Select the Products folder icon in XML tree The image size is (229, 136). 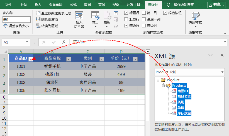(169, 85)
